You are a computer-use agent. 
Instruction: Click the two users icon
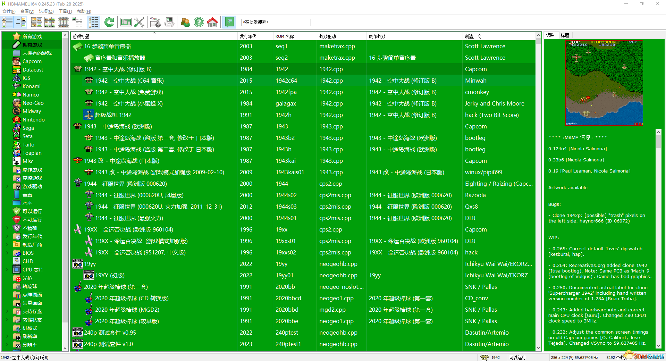pyautogui.click(x=185, y=22)
